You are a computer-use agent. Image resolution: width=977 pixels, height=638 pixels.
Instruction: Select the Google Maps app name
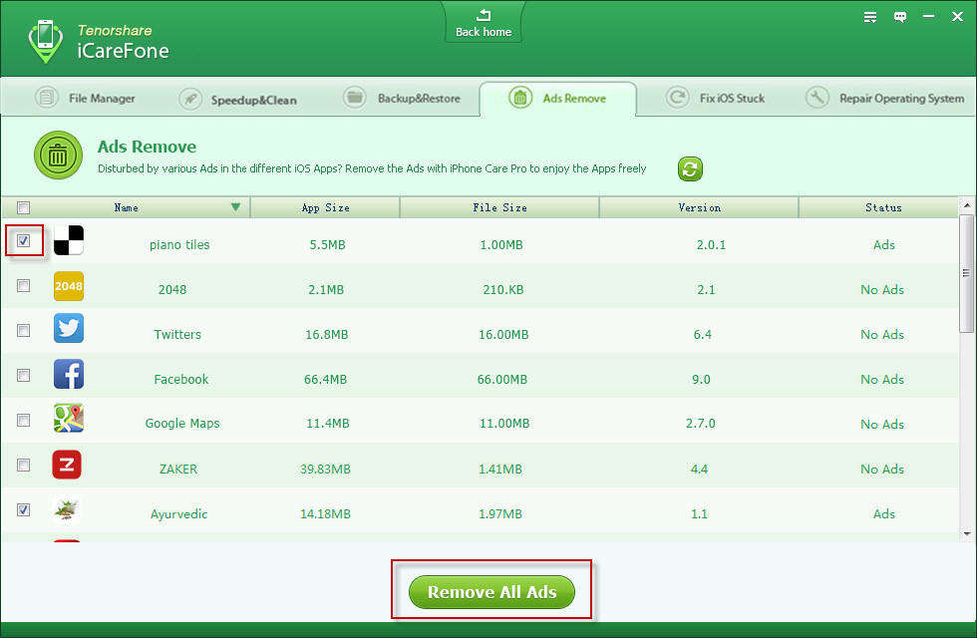point(182,424)
